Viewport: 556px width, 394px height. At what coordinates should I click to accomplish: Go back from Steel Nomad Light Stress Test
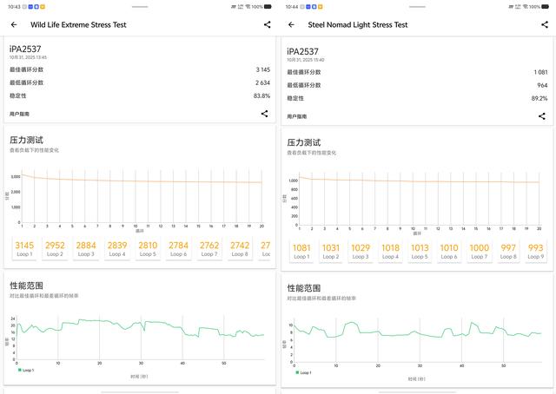coord(291,24)
